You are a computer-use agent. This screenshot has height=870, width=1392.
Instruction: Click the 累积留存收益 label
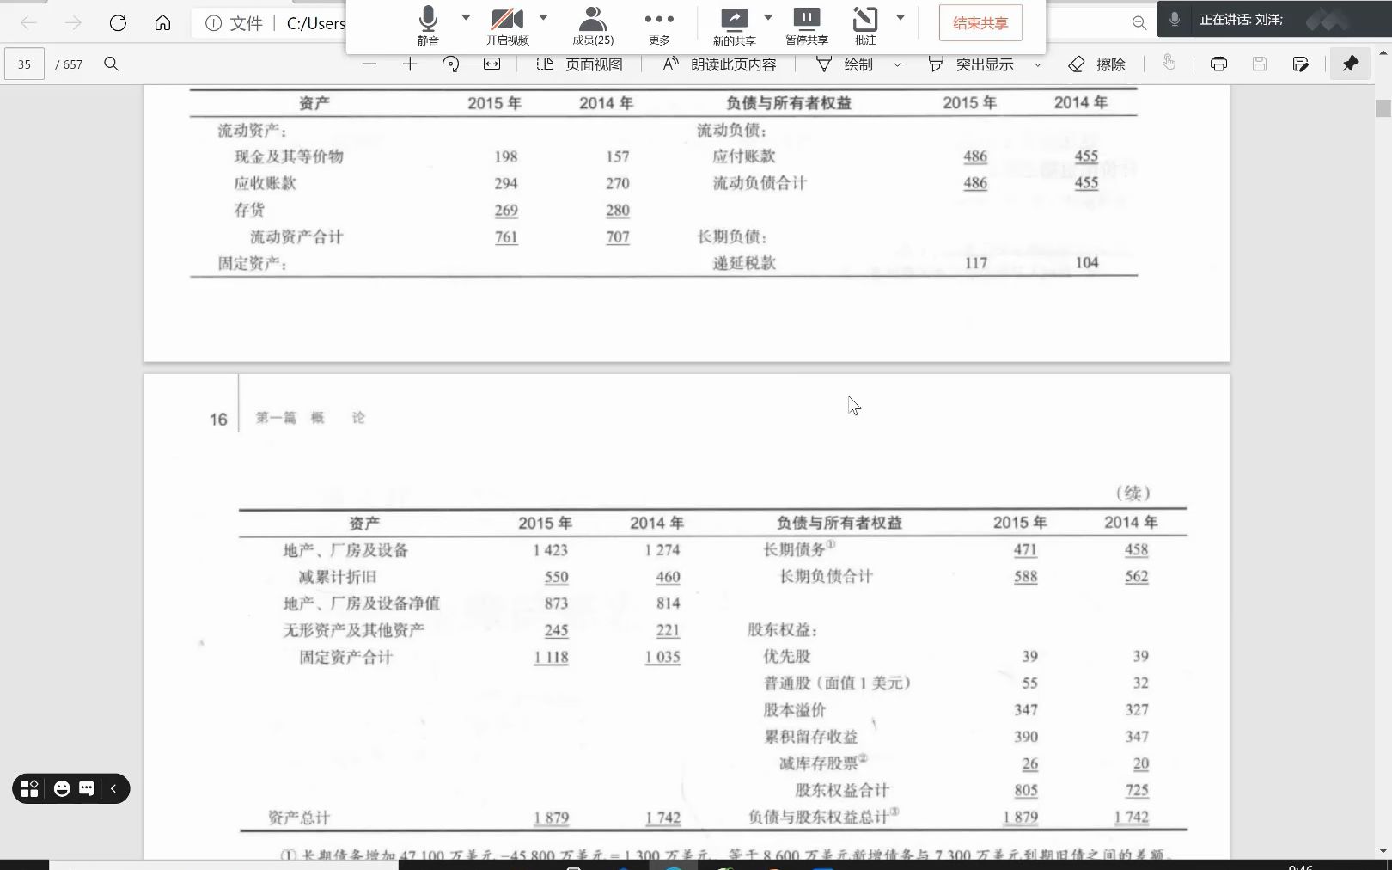click(x=810, y=737)
